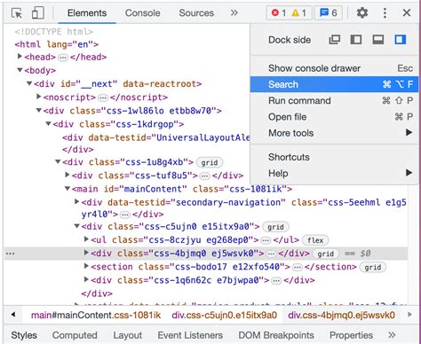Select Run command menu item

point(334,101)
